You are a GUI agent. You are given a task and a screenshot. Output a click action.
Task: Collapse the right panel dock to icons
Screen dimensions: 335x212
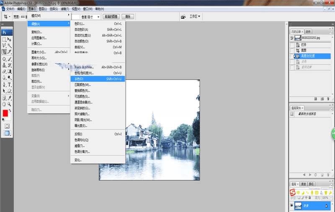(x=332, y=24)
